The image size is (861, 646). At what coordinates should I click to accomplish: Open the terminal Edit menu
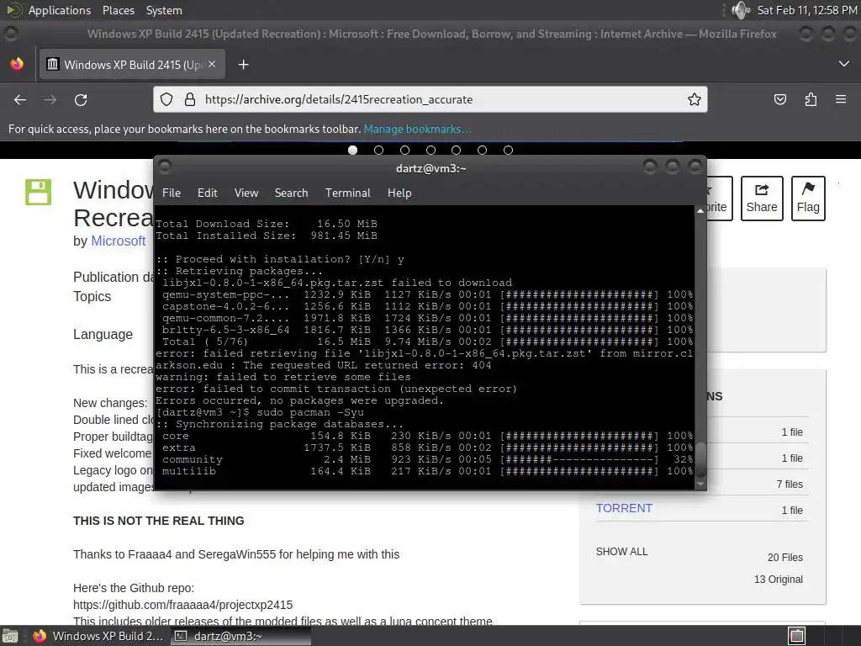tap(208, 193)
